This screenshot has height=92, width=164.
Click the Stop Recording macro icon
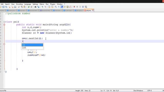click(x=77, y=7)
